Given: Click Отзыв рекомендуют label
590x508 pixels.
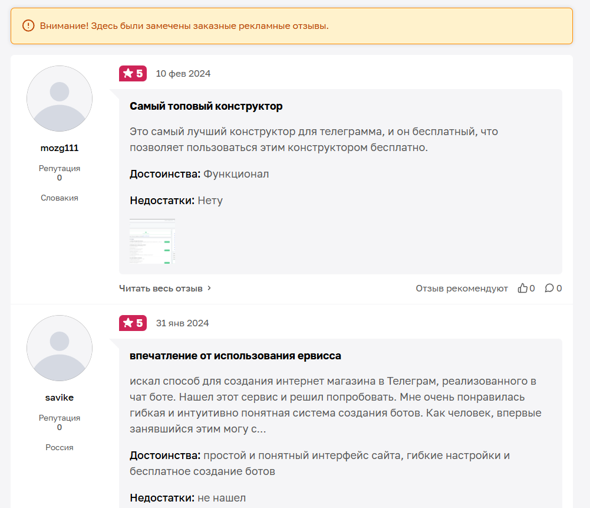Looking at the screenshot, I should (462, 289).
